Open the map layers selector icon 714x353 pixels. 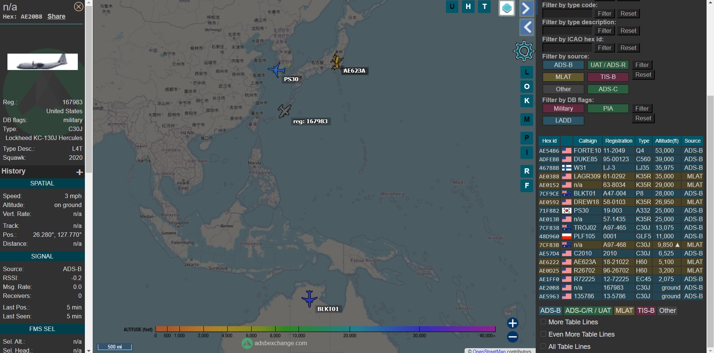[x=507, y=8]
